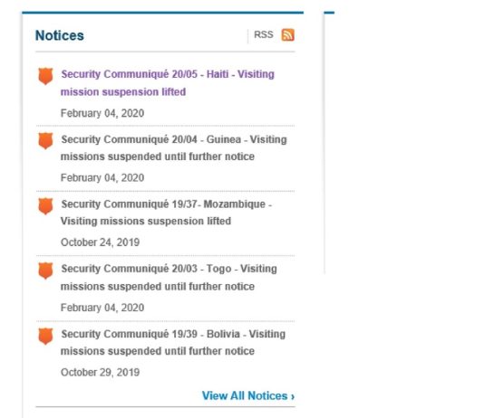Open the Security Communiqué 20/05 Haiti notice

point(168,83)
